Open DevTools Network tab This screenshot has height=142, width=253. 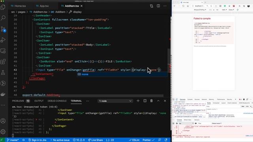pos(204,99)
